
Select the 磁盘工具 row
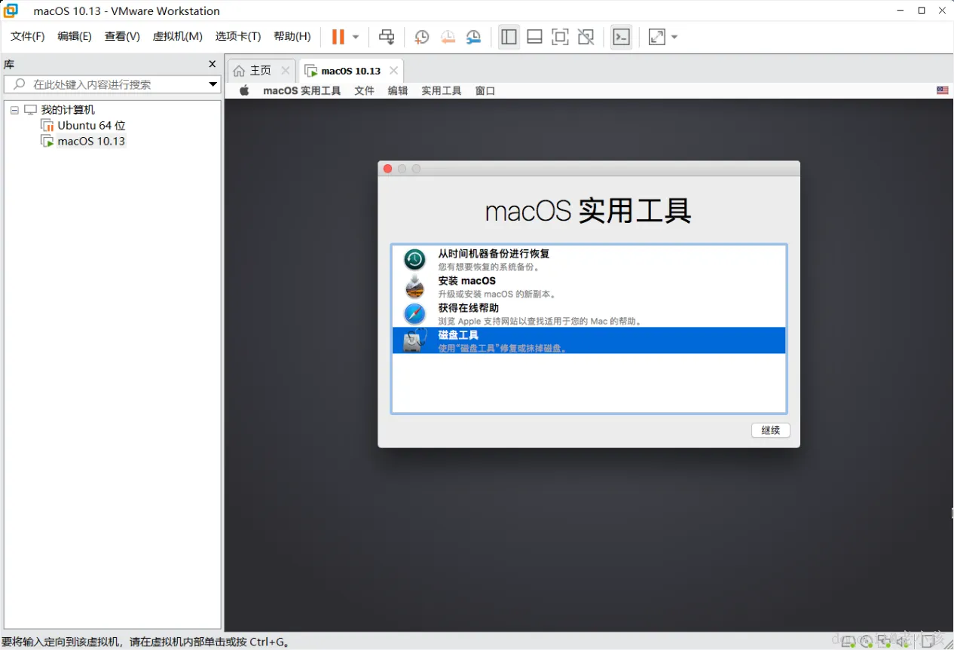[x=589, y=340]
